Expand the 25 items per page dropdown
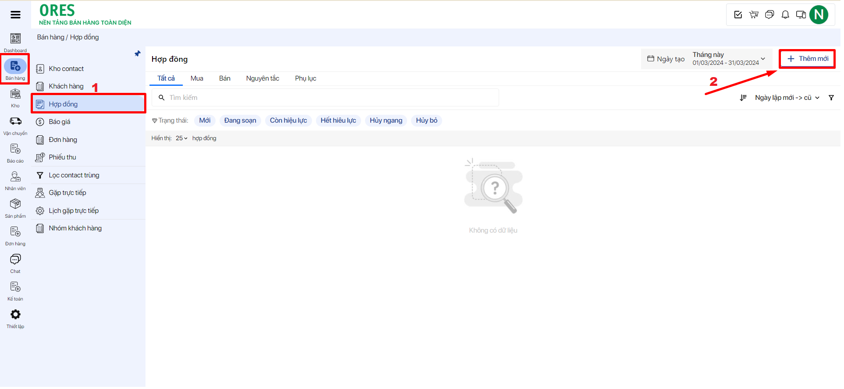The width and height of the screenshot is (844, 389). pyautogui.click(x=181, y=138)
